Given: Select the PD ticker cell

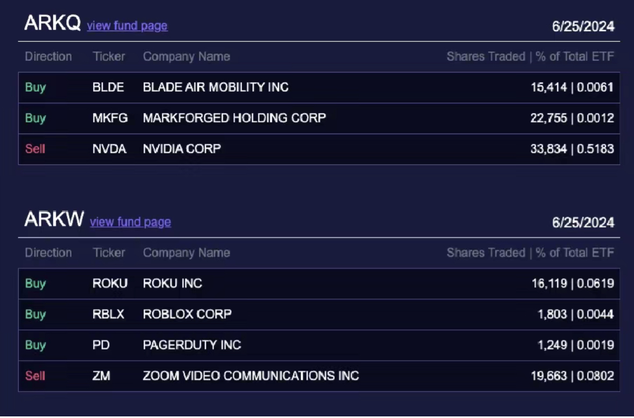Looking at the screenshot, I should tap(101, 345).
